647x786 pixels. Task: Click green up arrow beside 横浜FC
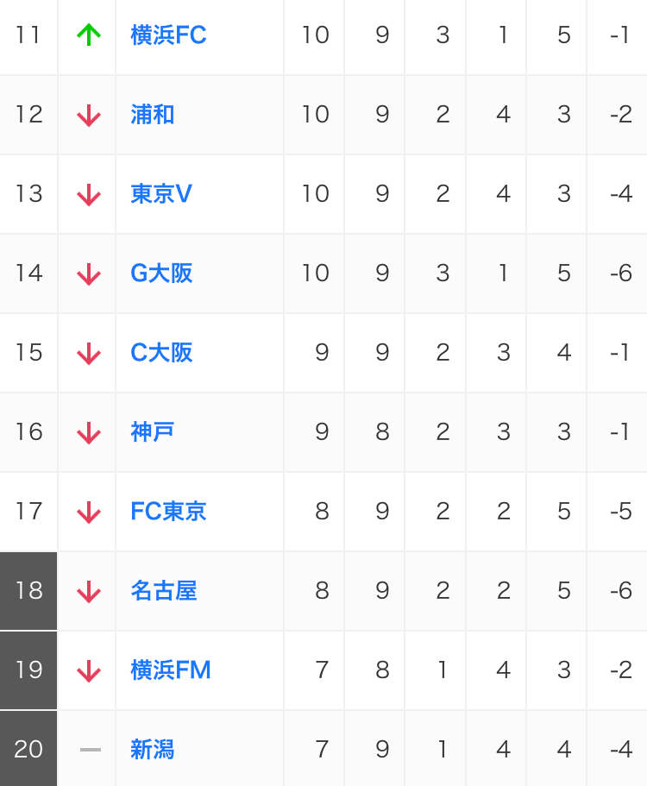[89, 35]
